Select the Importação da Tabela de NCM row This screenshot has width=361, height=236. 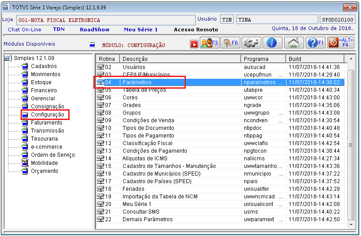click(220, 197)
